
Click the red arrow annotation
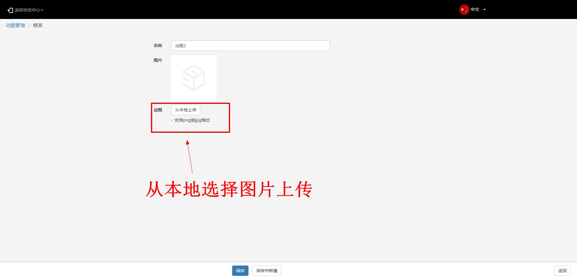tap(190, 157)
